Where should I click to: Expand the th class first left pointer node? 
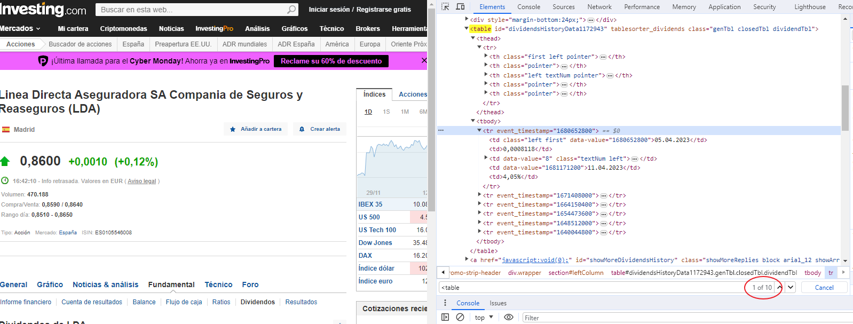(x=486, y=57)
